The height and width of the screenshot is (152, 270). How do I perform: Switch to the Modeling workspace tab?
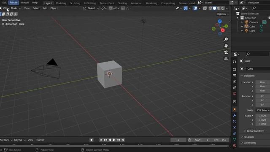tap(61, 3)
